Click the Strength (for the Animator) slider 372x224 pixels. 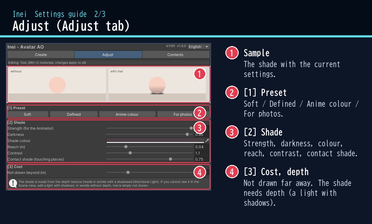149,128
